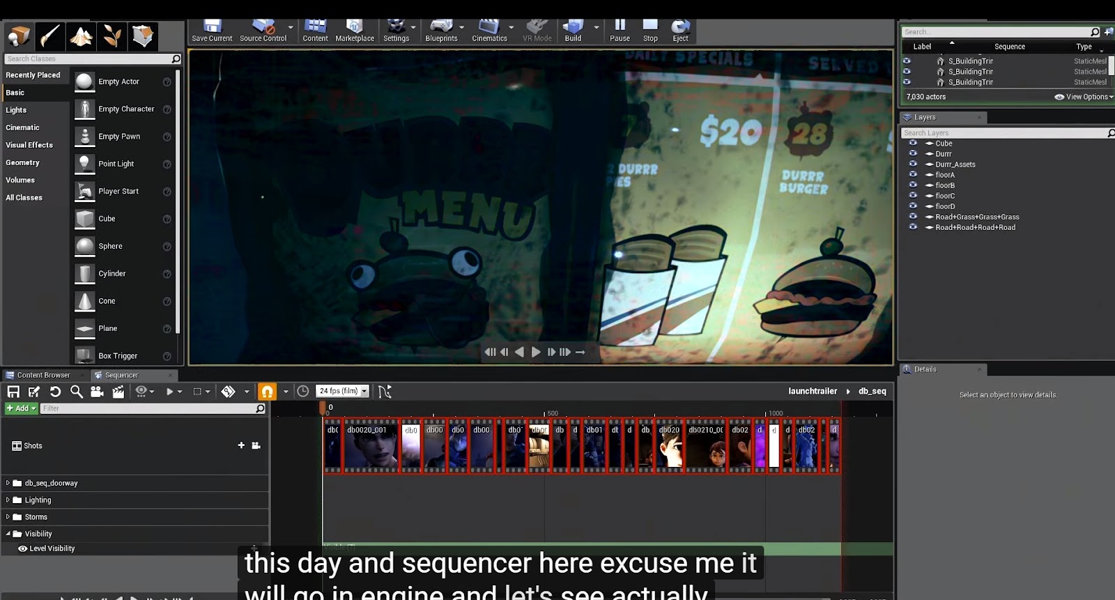Toggle Durr_Assets layer eye icon

913,164
